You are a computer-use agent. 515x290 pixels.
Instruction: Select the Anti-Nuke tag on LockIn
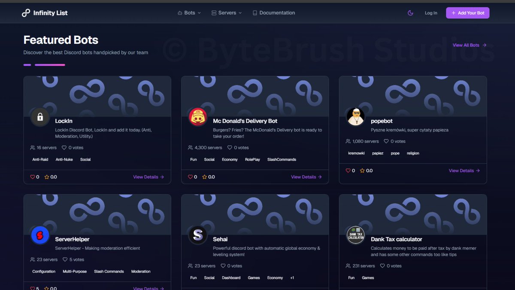click(x=64, y=159)
